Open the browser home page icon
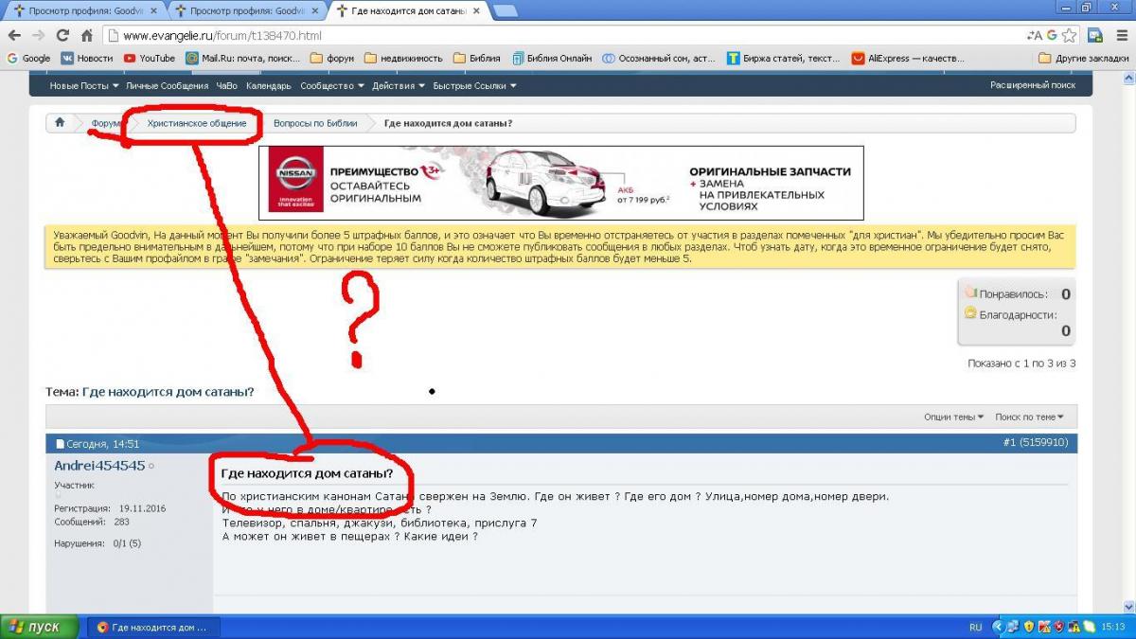 86,36
